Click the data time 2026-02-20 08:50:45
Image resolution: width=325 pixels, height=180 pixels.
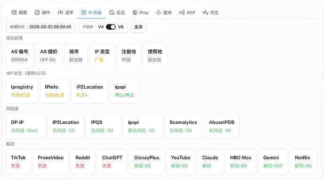[x=50, y=27]
